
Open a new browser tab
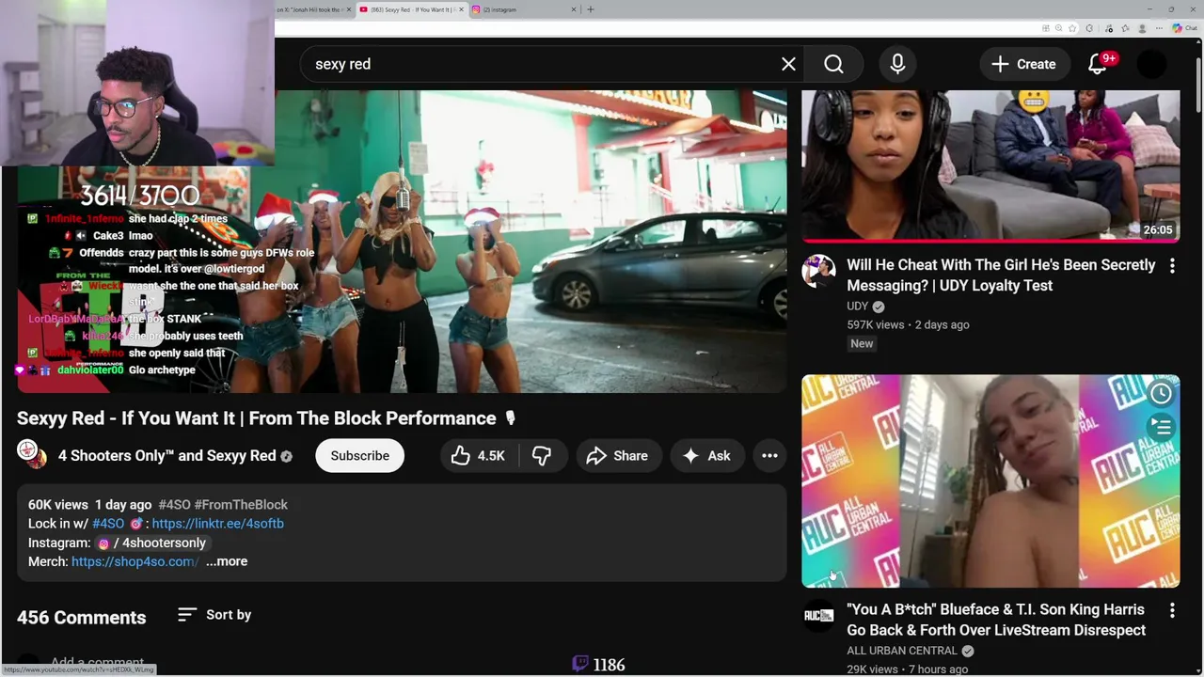(x=591, y=9)
